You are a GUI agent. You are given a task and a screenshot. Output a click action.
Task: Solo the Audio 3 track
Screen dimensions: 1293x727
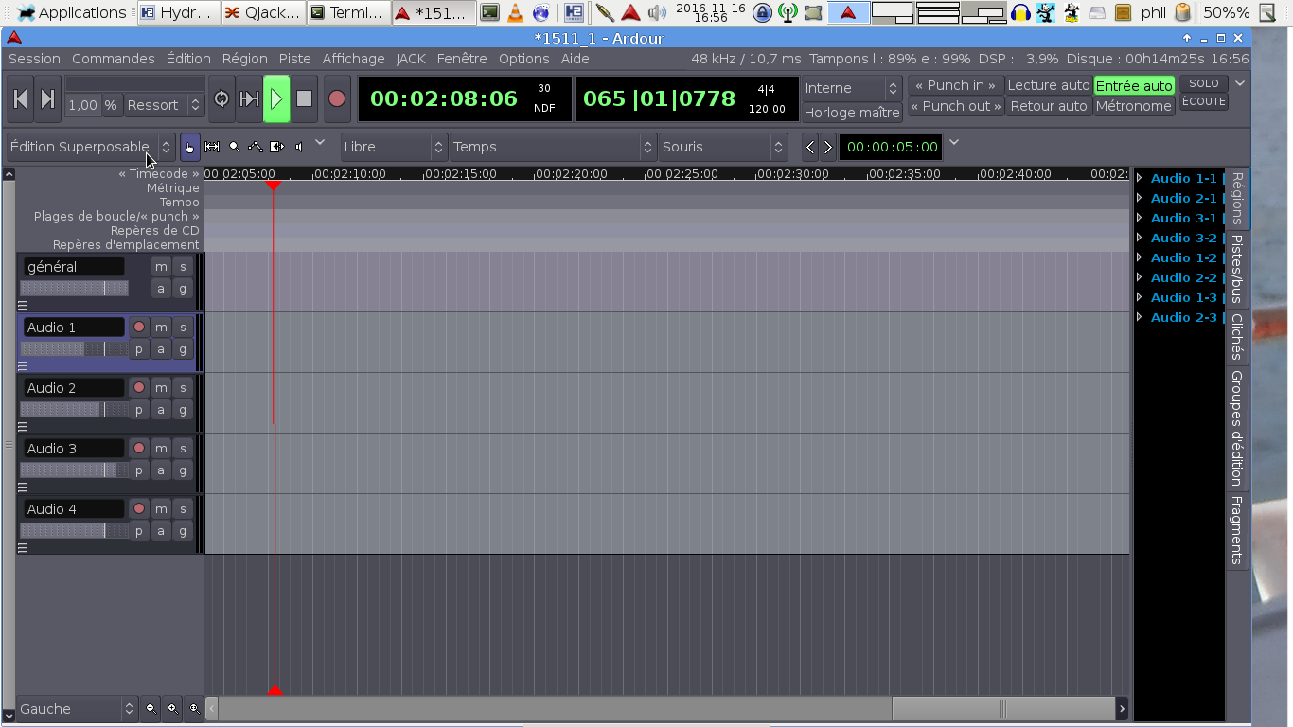pyautogui.click(x=183, y=449)
